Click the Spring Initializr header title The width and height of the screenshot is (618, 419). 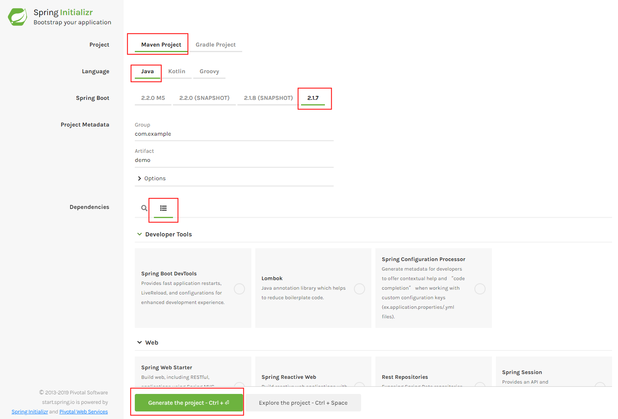pos(63,12)
